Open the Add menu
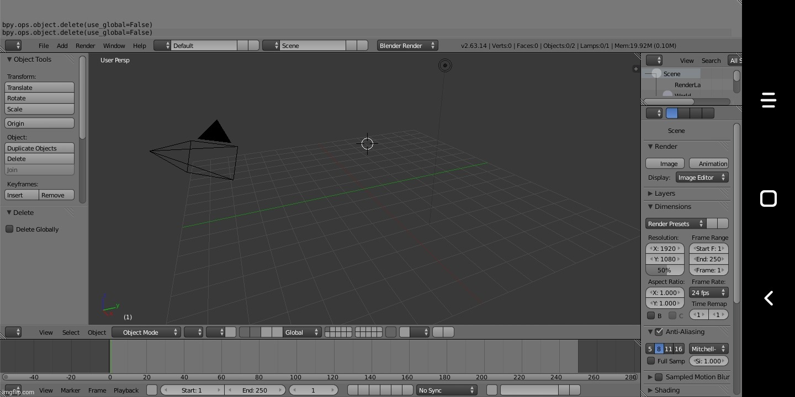 coord(62,45)
